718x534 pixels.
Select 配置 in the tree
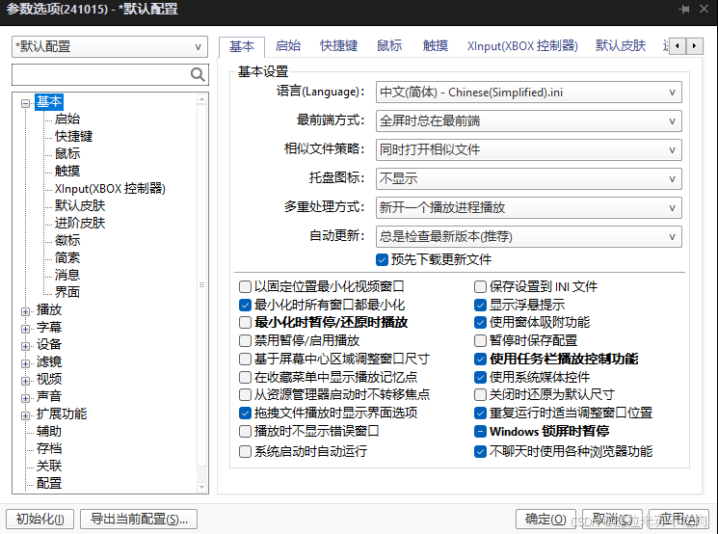49,483
